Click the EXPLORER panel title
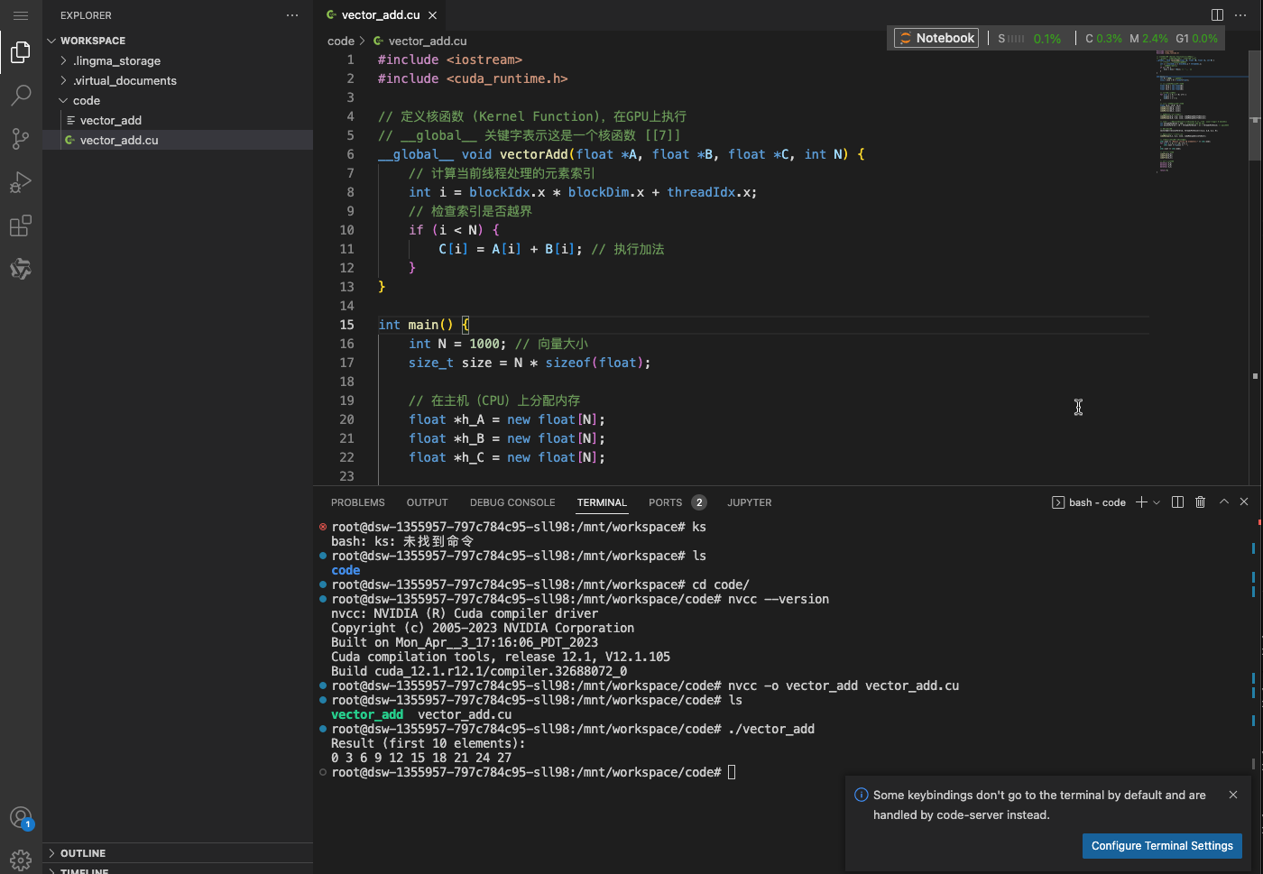 click(x=86, y=15)
